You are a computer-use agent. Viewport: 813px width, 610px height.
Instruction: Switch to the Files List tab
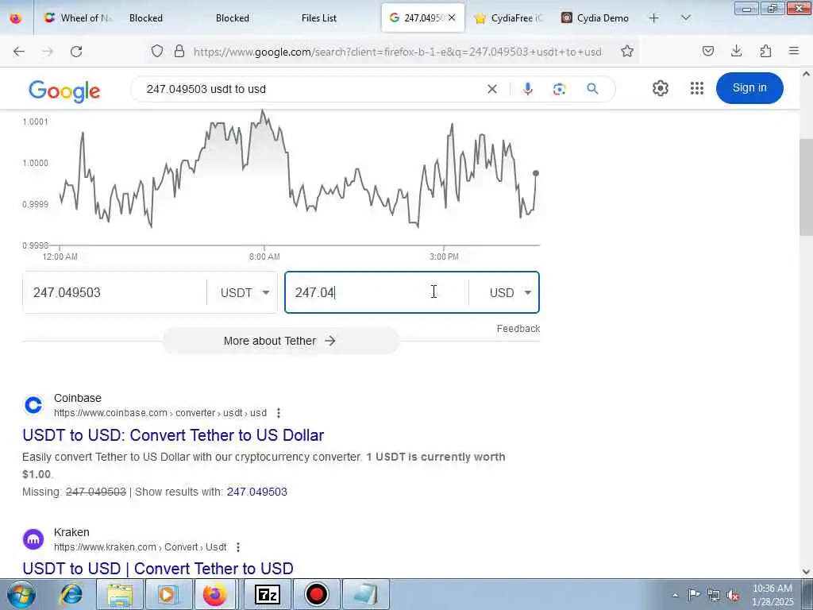319,17
